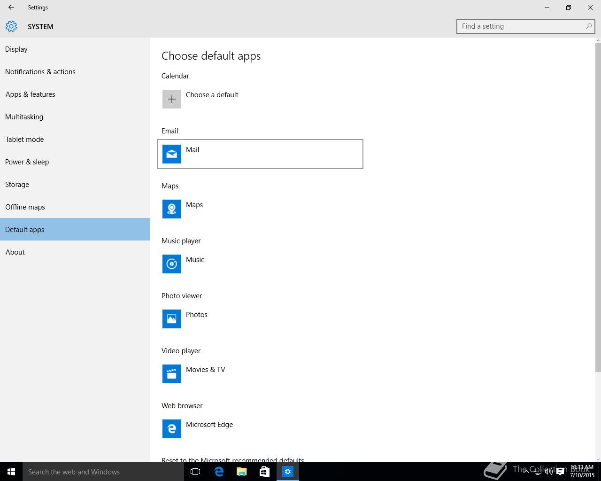Image resolution: width=601 pixels, height=481 pixels.
Task: Click the Photo viewer label
Action: (182, 296)
